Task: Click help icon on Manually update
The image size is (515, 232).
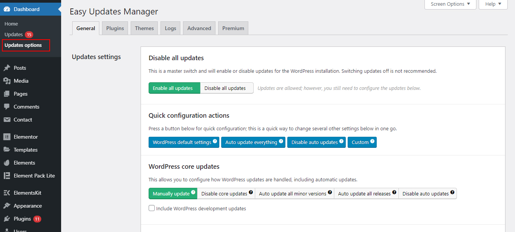Action: click(x=193, y=192)
